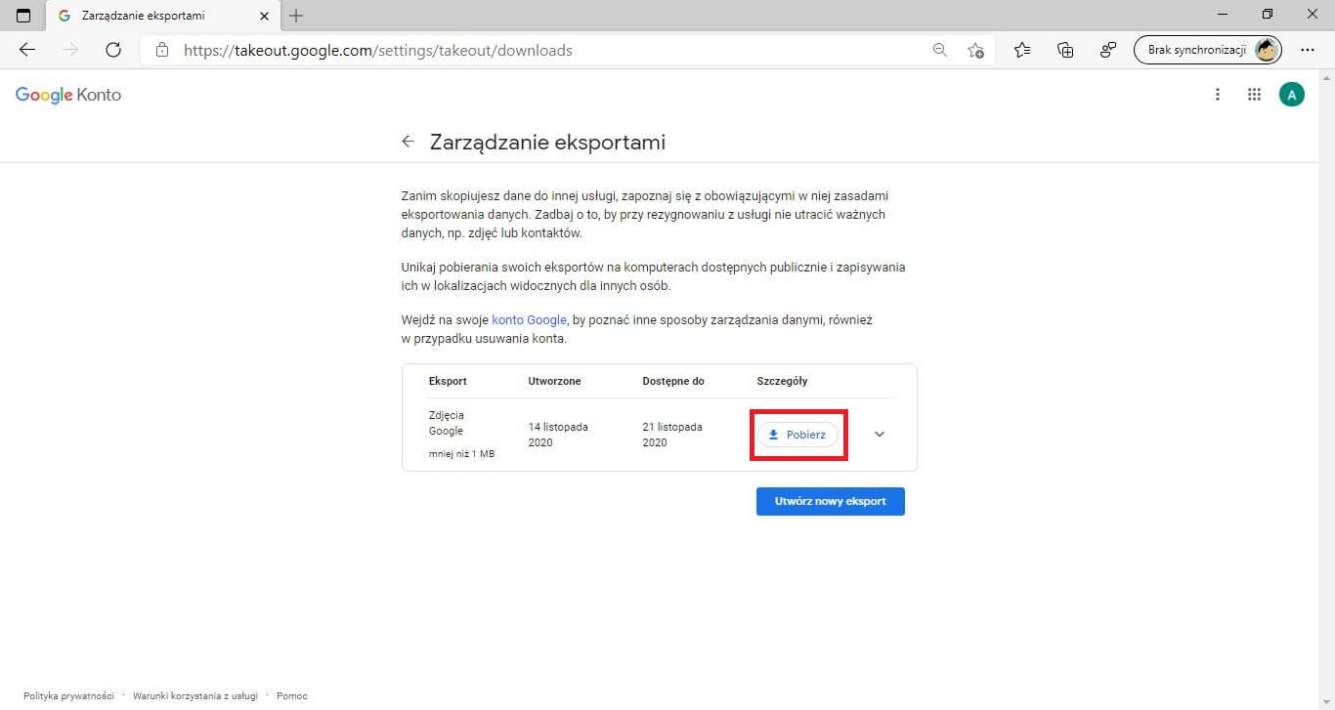
Task: Click the Zarządzanie eksportami page heading
Action: tap(547, 142)
